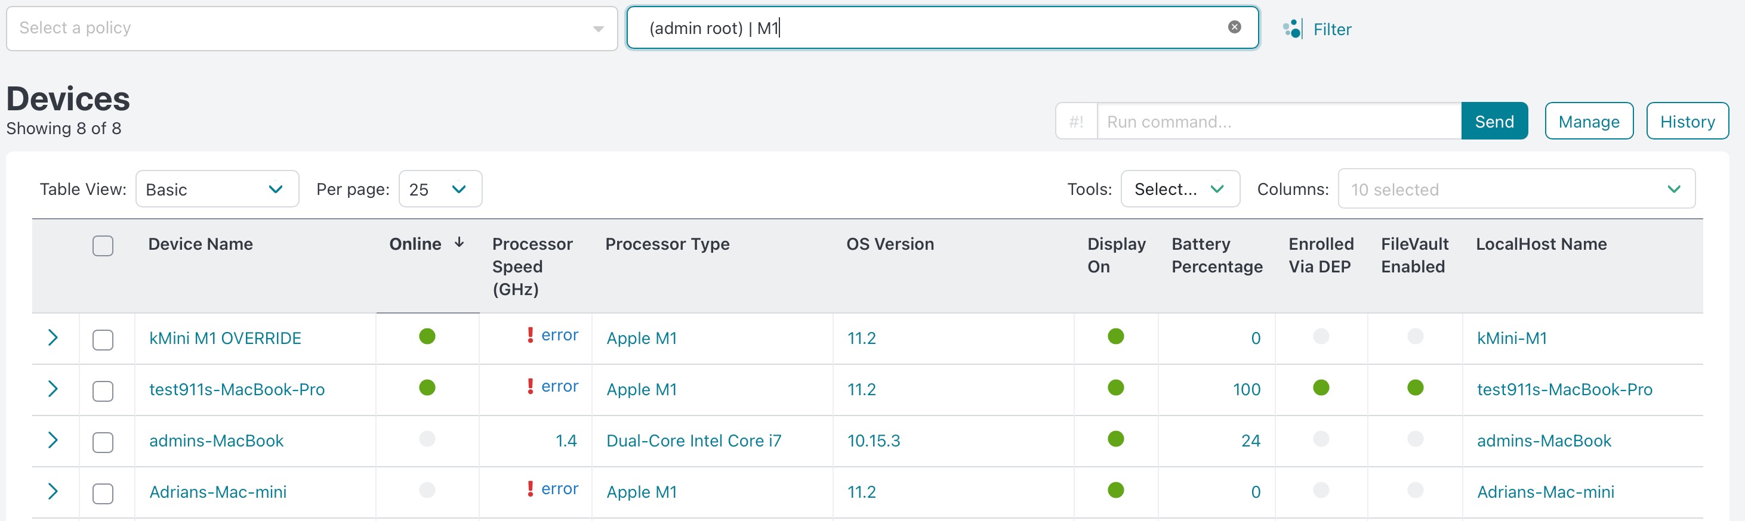Screen dimensions: 1745x521
Task: Open the Select a policy dropdown
Action: 312,29
